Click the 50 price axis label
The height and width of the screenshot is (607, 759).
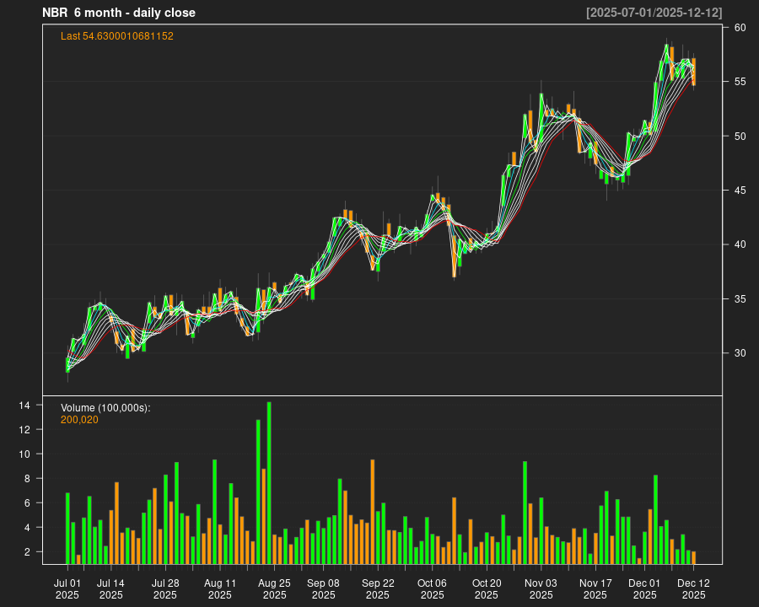tap(740, 137)
